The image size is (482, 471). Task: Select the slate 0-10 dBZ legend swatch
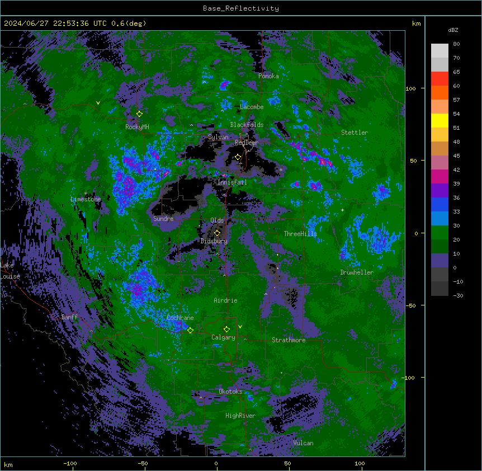pyautogui.click(x=440, y=261)
